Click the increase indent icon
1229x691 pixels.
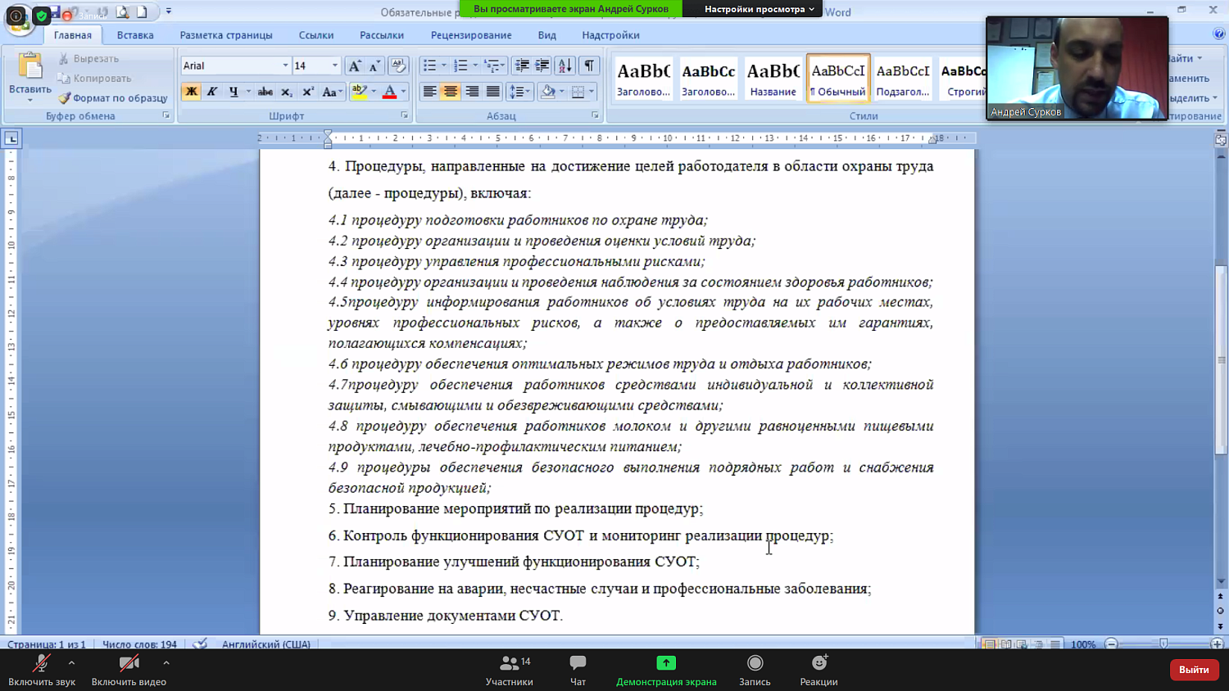click(542, 65)
